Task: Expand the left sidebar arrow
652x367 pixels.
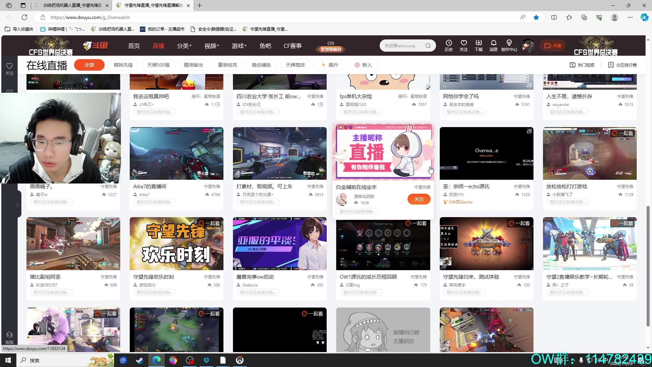Action: coord(17,205)
